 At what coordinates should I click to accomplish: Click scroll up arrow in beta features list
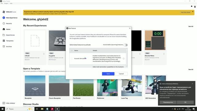coord(127,49)
